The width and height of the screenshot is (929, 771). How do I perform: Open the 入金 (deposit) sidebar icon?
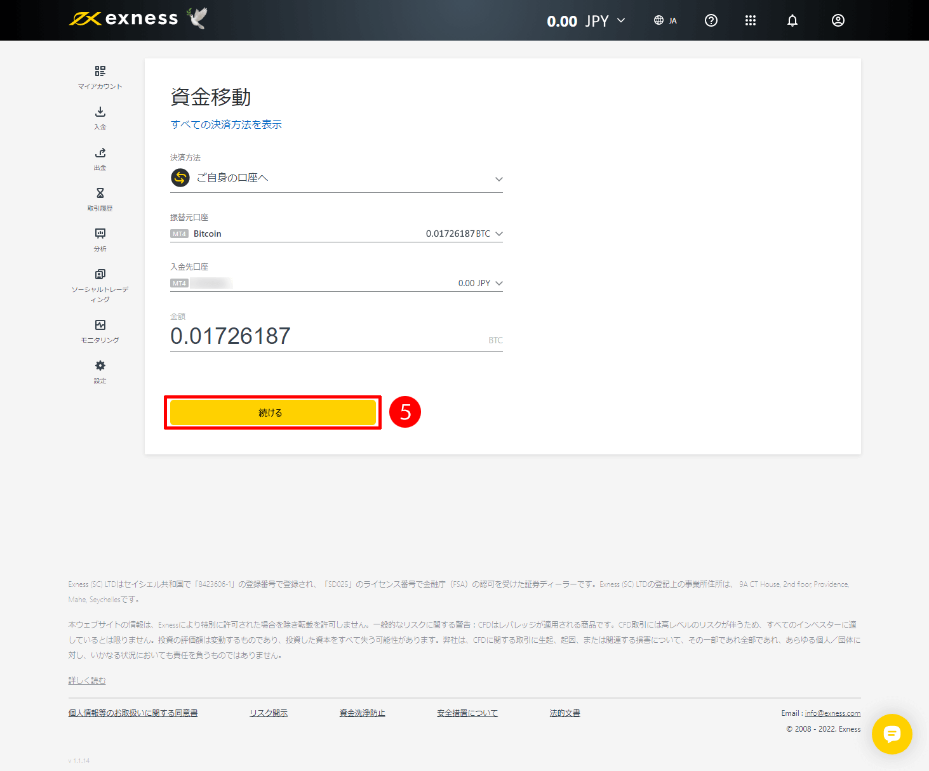coord(100,117)
